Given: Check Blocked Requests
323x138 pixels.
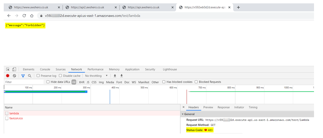Looking at the screenshot, I should [196, 82].
